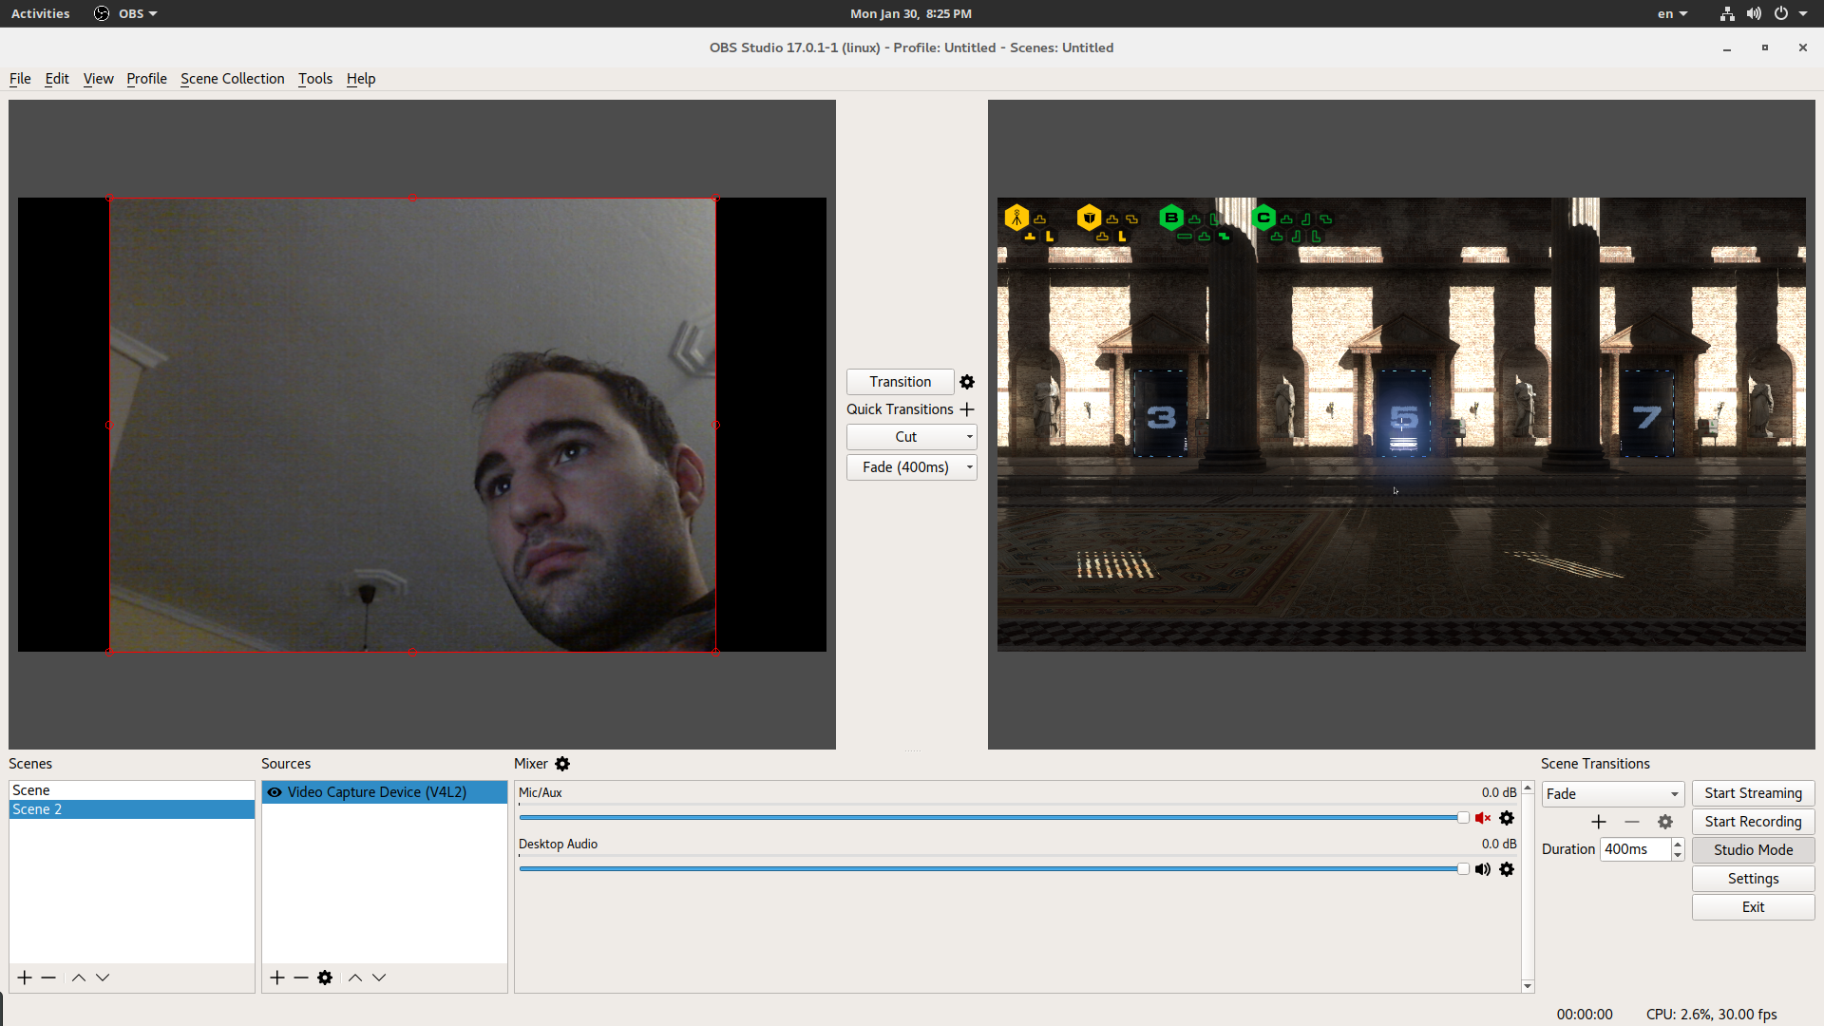
Task: Open transition properties gear beside Transition button
Action: [967, 382]
